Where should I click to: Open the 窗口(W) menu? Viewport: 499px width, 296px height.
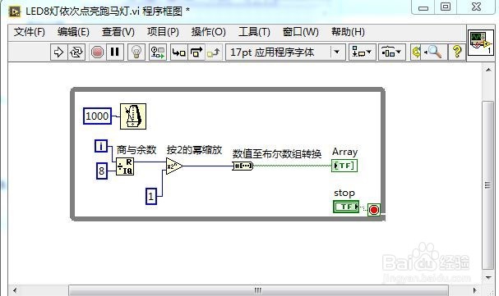coord(300,32)
